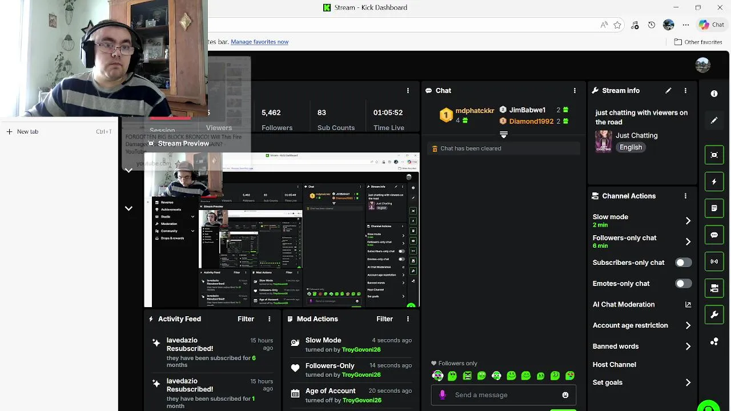Open browser History icon
This screenshot has width=731, height=411.
coord(652,25)
